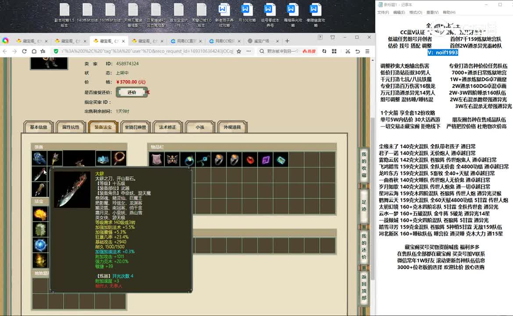Open desktop file 160炼狱总结
The width and height of the screenshot is (513, 316).
click(x=110, y=13)
